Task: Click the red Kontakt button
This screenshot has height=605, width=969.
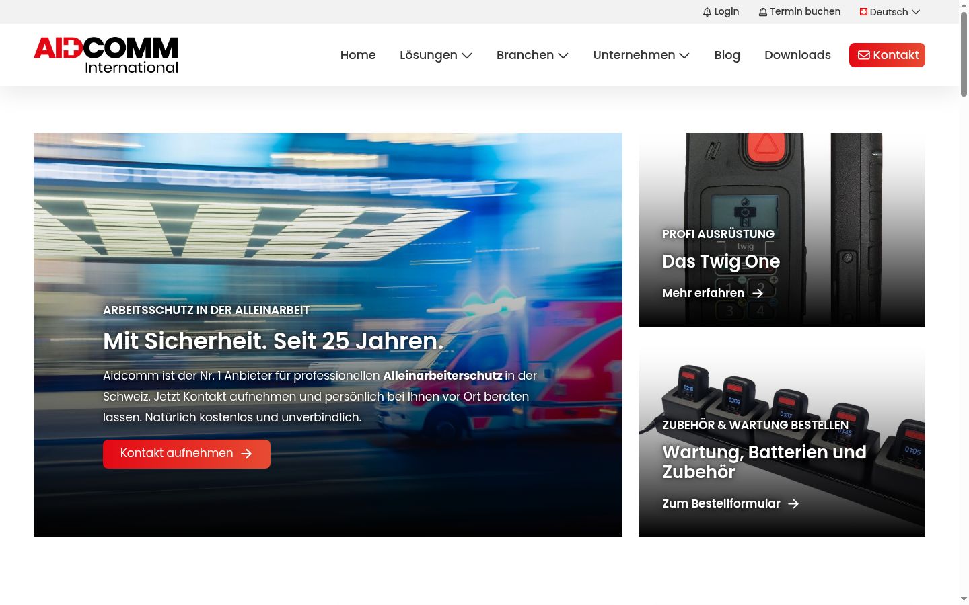Action: pyautogui.click(x=887, y=55)
